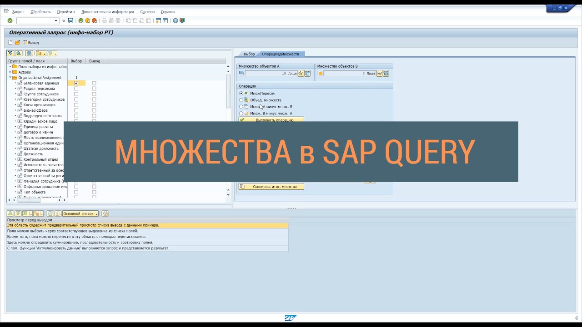Click the yellow Exit icon
Image resolution: width=582 pixels, height=327 pixels.
click(88, 20)
